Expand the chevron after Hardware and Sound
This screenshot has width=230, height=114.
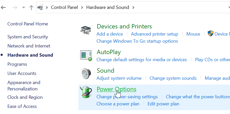pyautogui.click(x=133, y=7)
